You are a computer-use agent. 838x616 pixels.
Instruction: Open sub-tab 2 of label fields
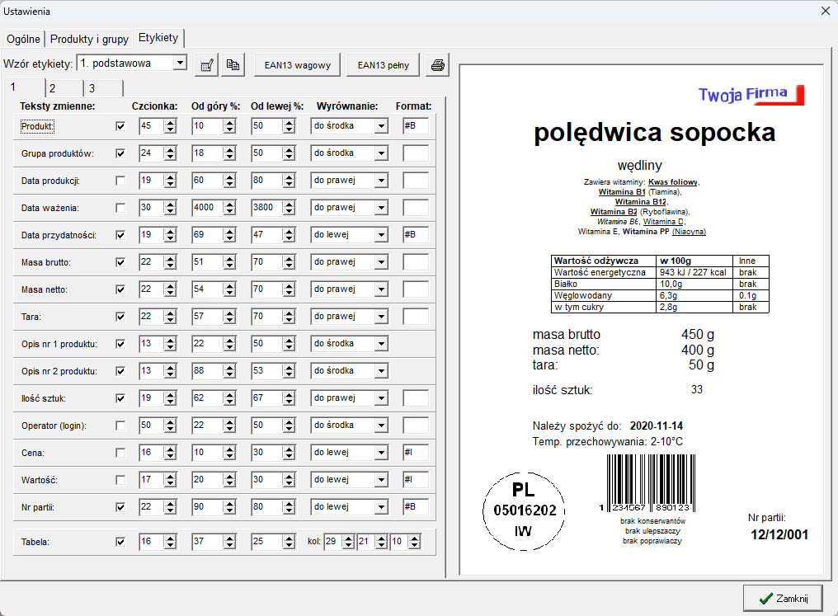click(x=64, y=88)
